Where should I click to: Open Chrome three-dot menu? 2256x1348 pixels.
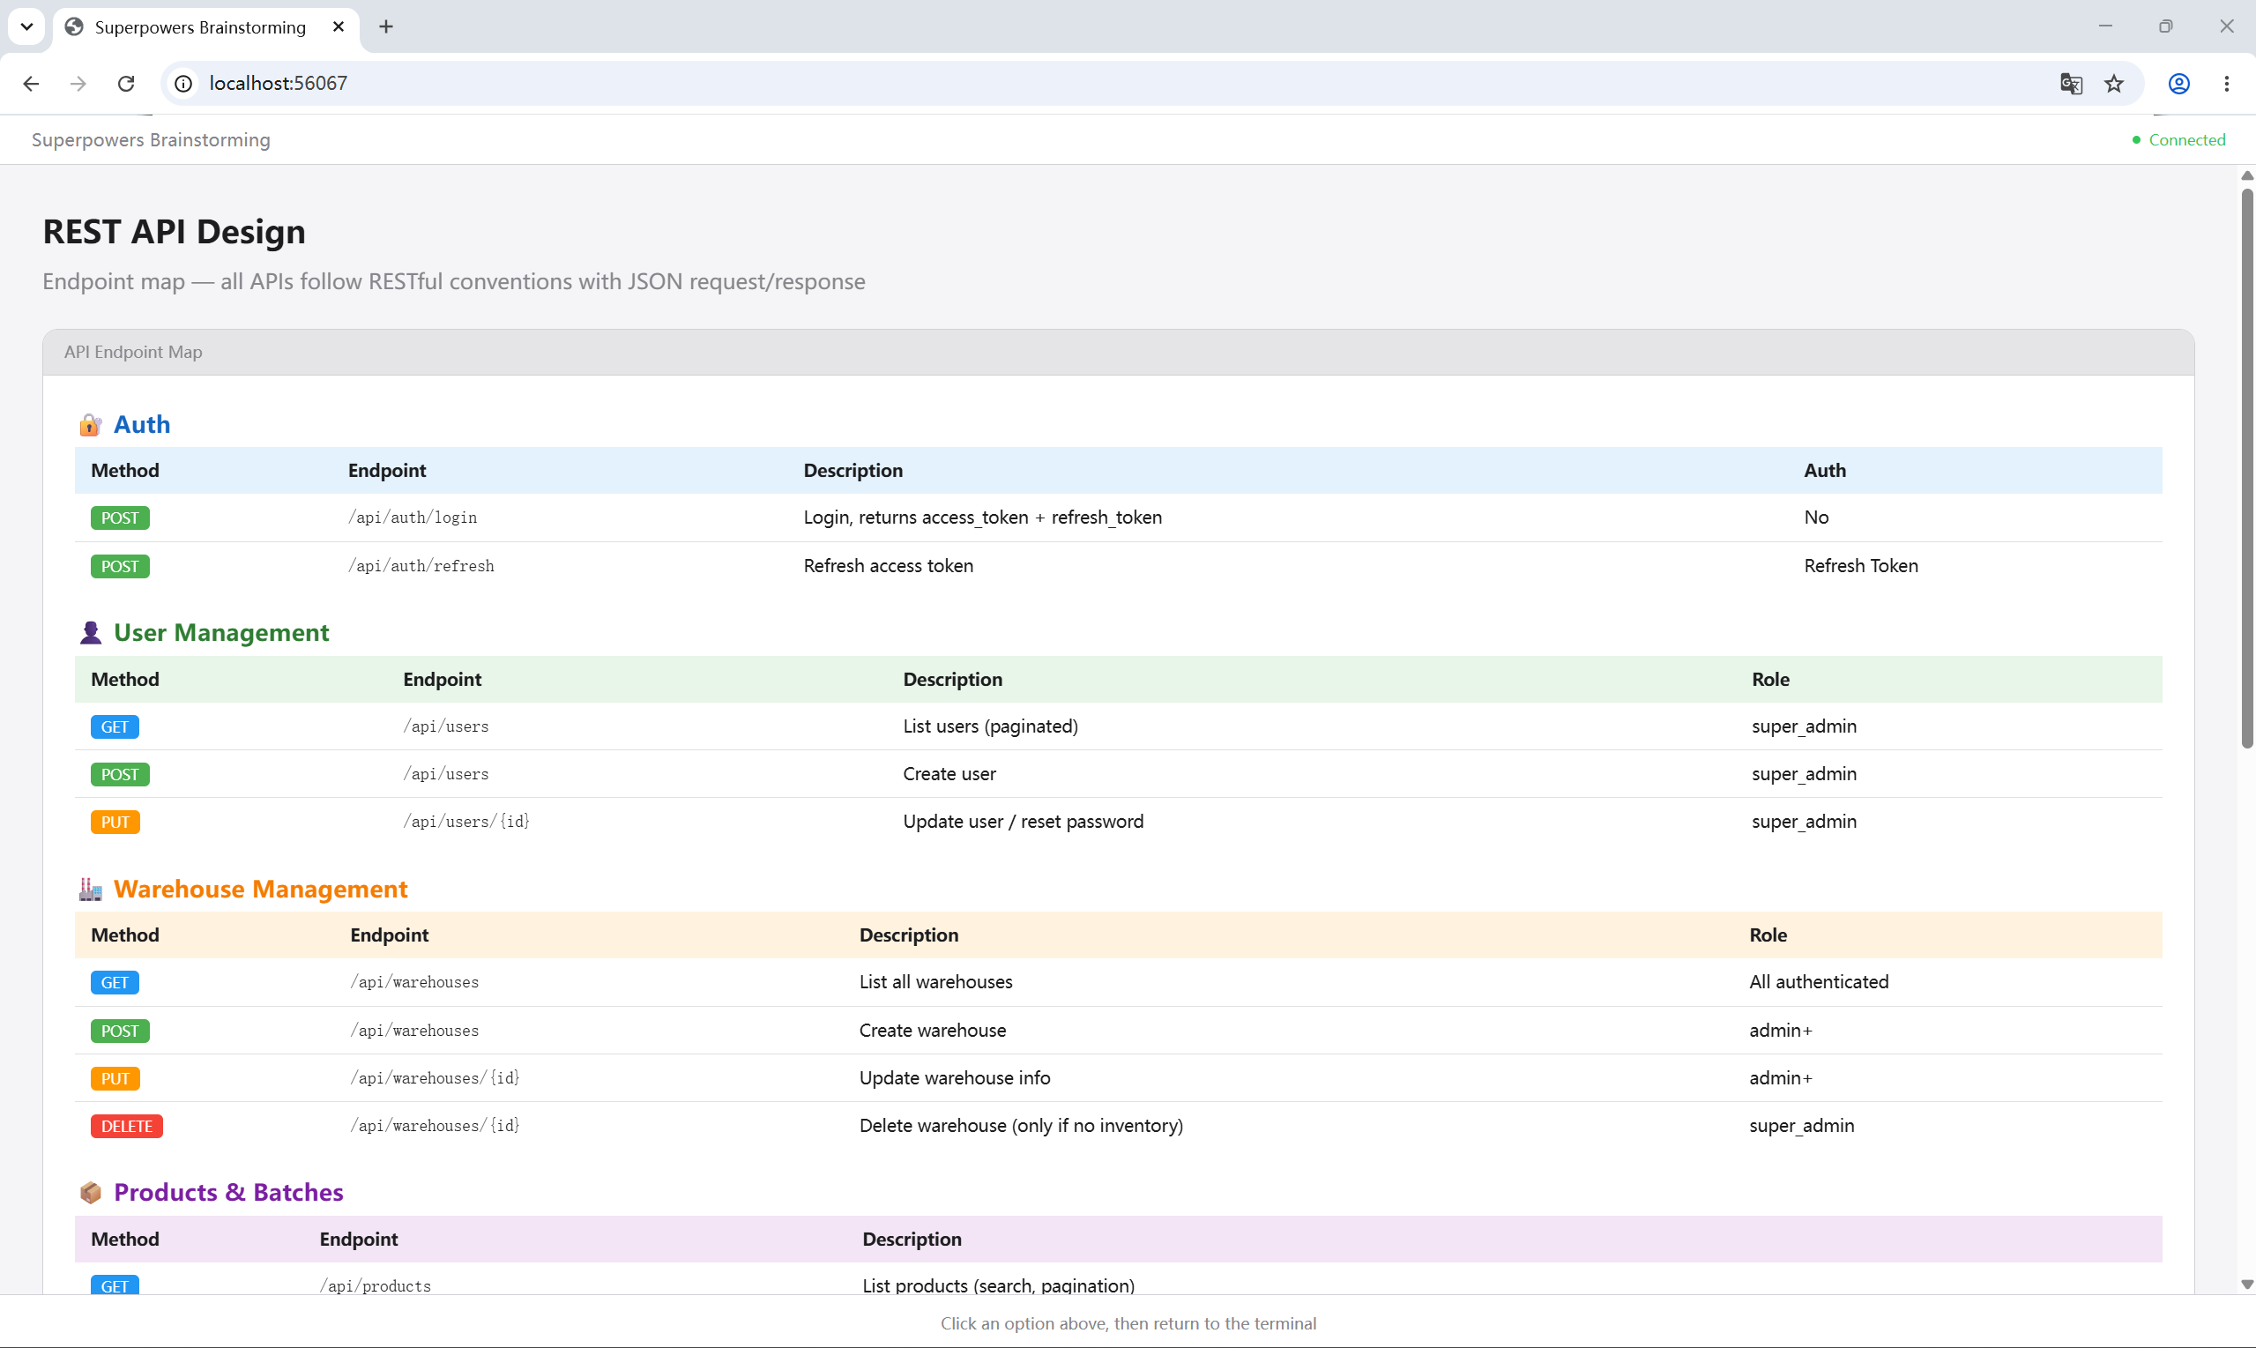[2226, 84]
